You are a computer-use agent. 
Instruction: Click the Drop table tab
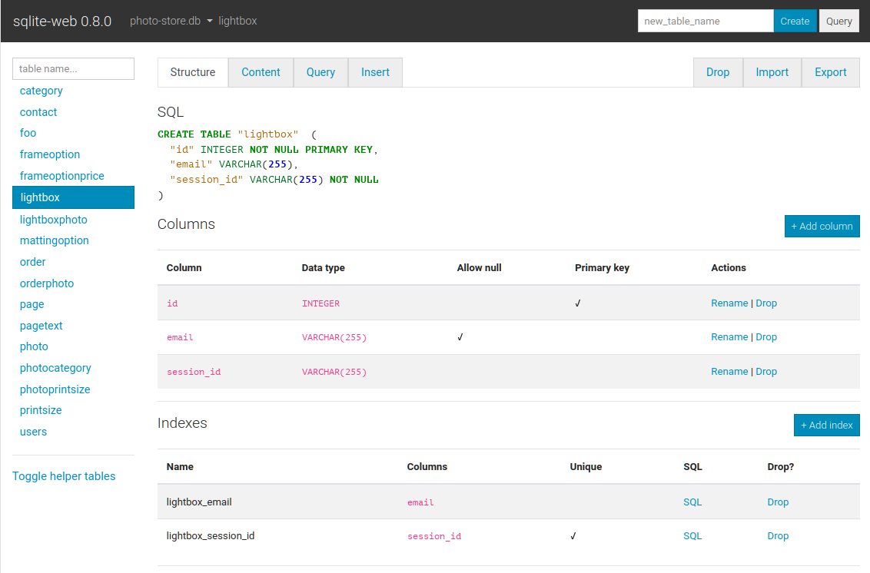coord(718,72)
